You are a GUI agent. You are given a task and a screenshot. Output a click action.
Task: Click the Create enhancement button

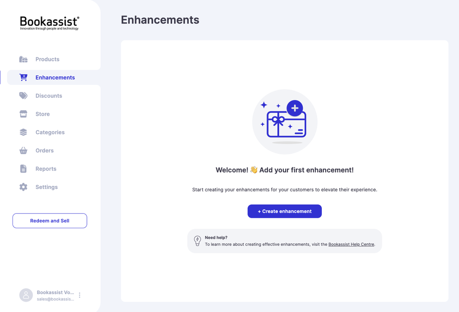(284, 211)
